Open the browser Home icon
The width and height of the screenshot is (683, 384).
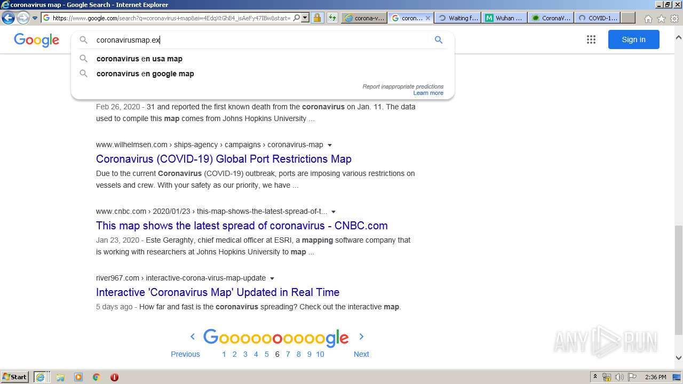[x=648, y=19]
